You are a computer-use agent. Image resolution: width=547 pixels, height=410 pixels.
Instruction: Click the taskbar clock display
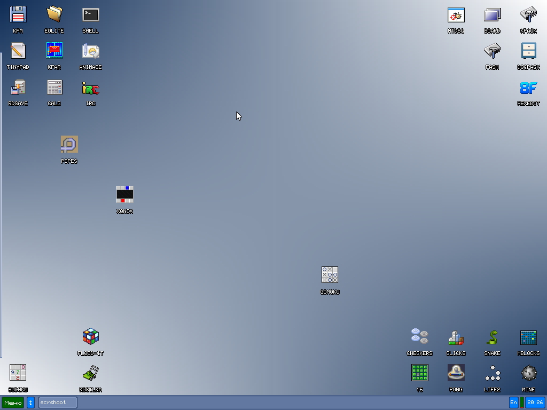click(535, 403)
